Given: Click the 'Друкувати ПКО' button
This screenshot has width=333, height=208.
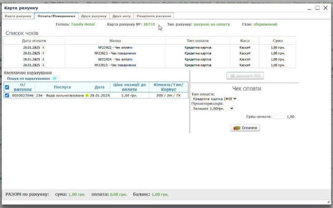Looking at the screenshot, I should click(245, 76).
